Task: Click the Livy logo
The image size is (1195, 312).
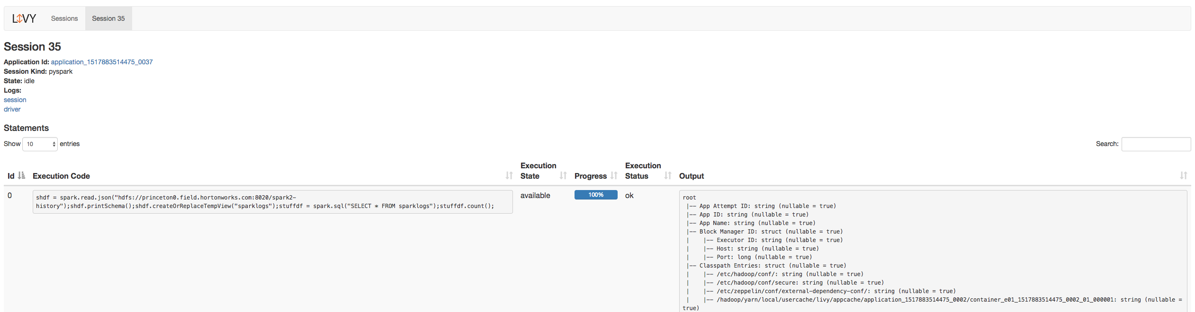Action: tap(24, 18)
